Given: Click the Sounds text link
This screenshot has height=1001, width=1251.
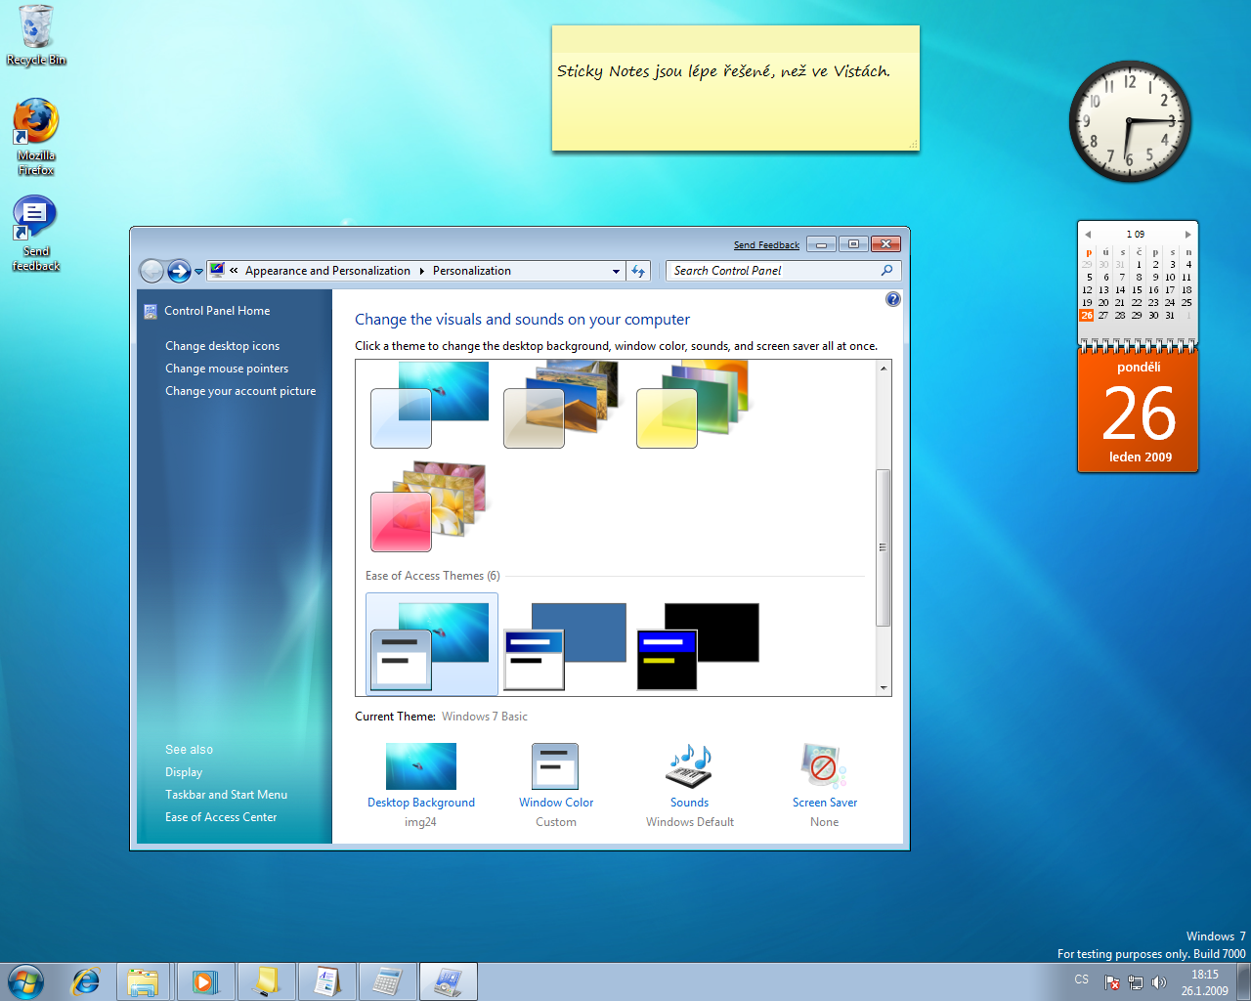Looking at the screenshot, I should (690, 803).
